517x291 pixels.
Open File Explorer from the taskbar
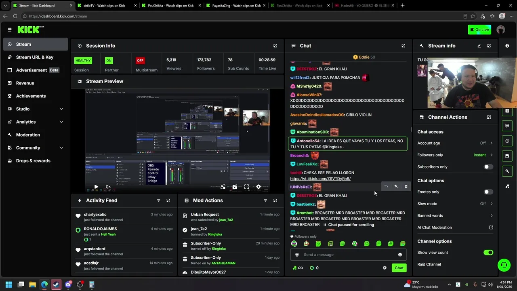[32, 285]
